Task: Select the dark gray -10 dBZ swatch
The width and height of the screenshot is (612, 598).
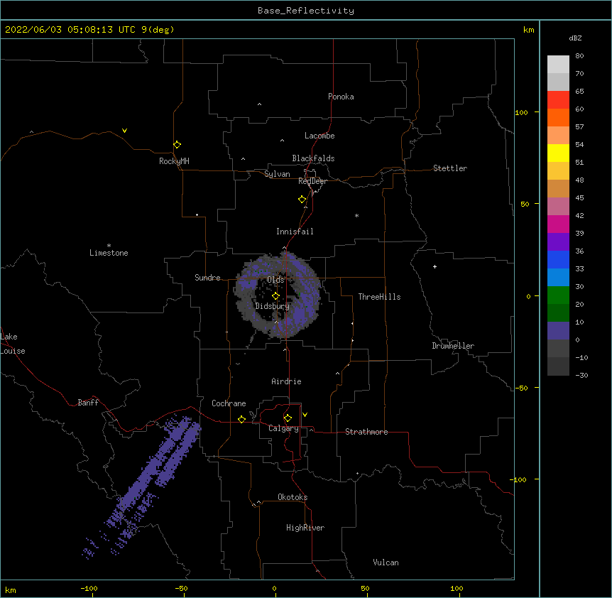Action: 558,366
